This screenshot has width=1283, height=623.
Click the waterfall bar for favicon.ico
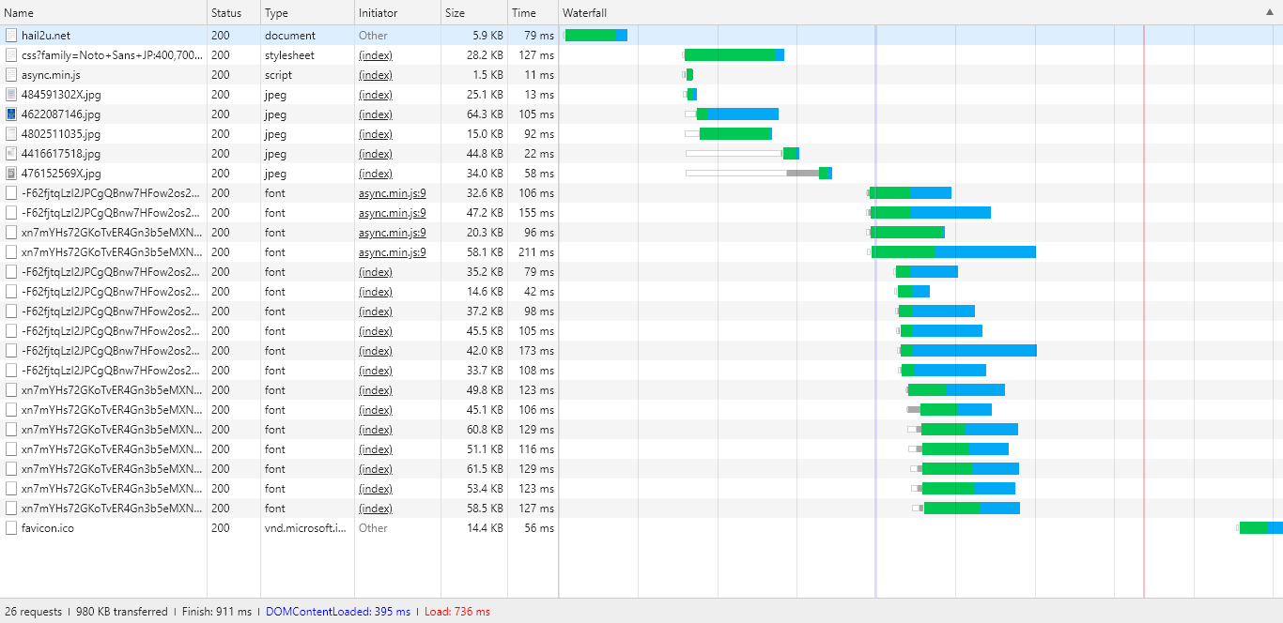tap(1259, 528)
